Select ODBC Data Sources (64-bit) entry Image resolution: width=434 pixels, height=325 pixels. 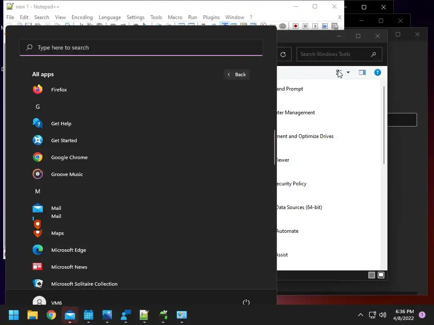click(x=299, y=207)
